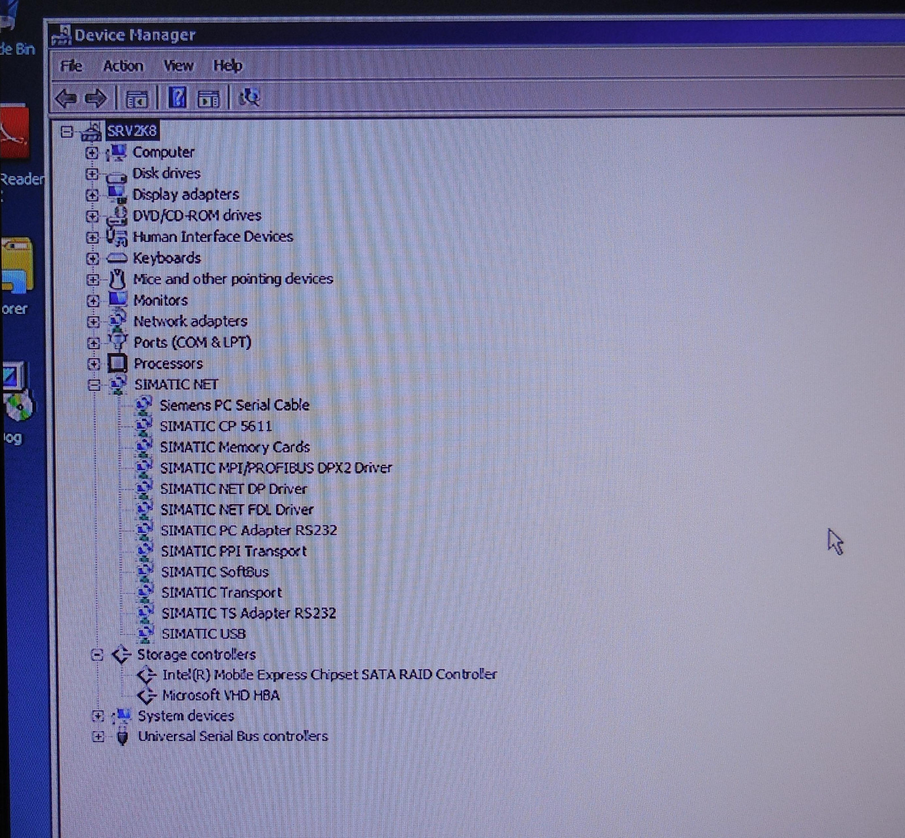Select SIMATIC NET FDL Driver
Viewport: 905px width, 838px height.
tap(237, 510)
